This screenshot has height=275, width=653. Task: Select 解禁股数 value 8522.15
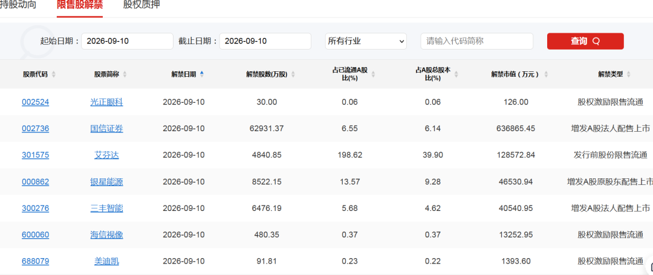[x=267, y=182]
